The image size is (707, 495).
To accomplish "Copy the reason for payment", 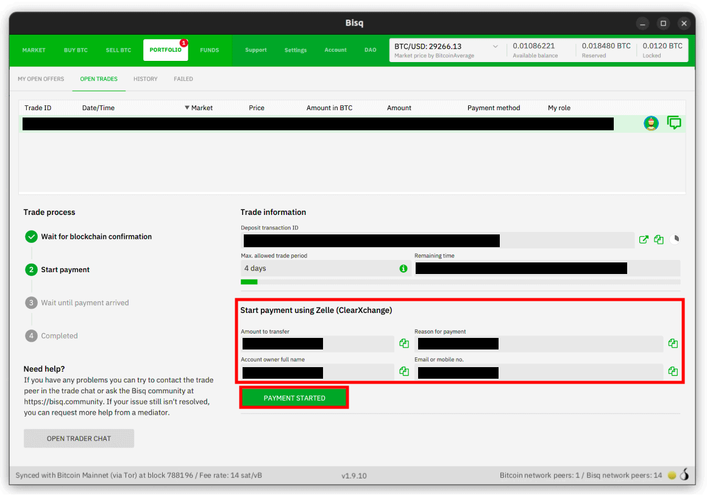I will [673, 343].
